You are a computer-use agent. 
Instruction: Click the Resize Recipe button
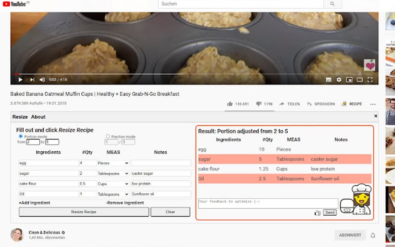(84, 212)
